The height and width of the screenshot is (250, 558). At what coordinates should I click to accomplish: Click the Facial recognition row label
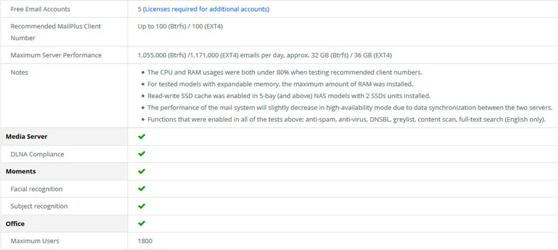(37, 189)
